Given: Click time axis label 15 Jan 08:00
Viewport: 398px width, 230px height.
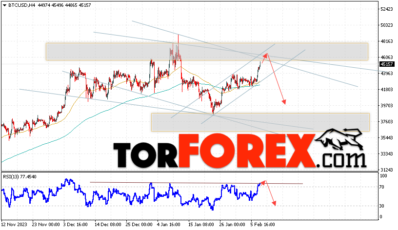Looking at the screenshot, I should pyautogui.click(x=201, y=225).
